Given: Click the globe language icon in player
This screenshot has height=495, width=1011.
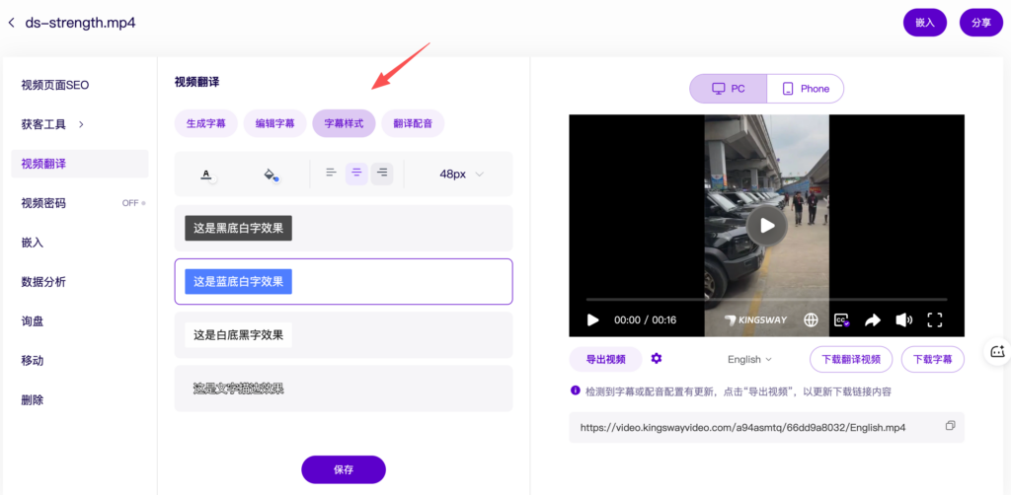Looking at the screenshot, I should (x=812, y=320).
